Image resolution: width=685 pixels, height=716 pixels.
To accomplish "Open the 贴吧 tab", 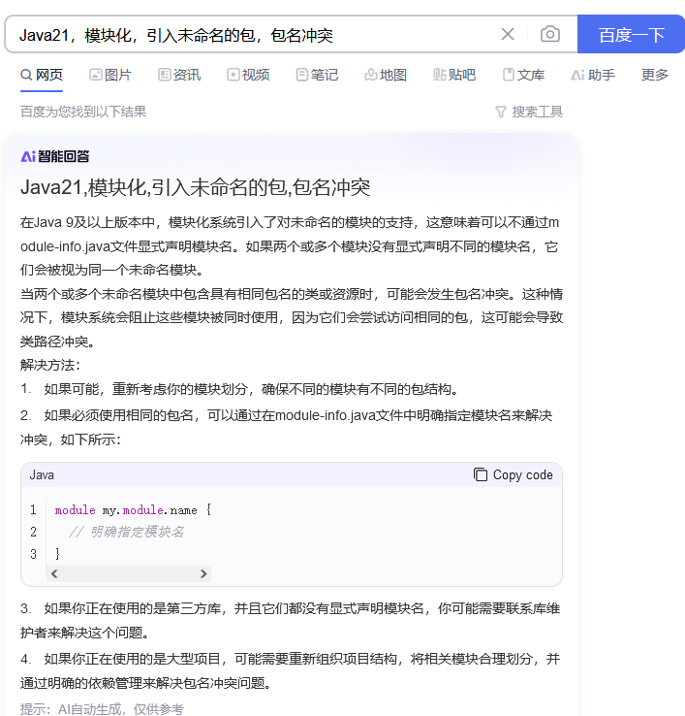I will click(x=454, y=75).
